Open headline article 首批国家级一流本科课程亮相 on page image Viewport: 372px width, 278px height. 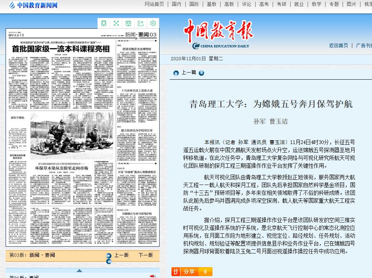coord(61,49)
